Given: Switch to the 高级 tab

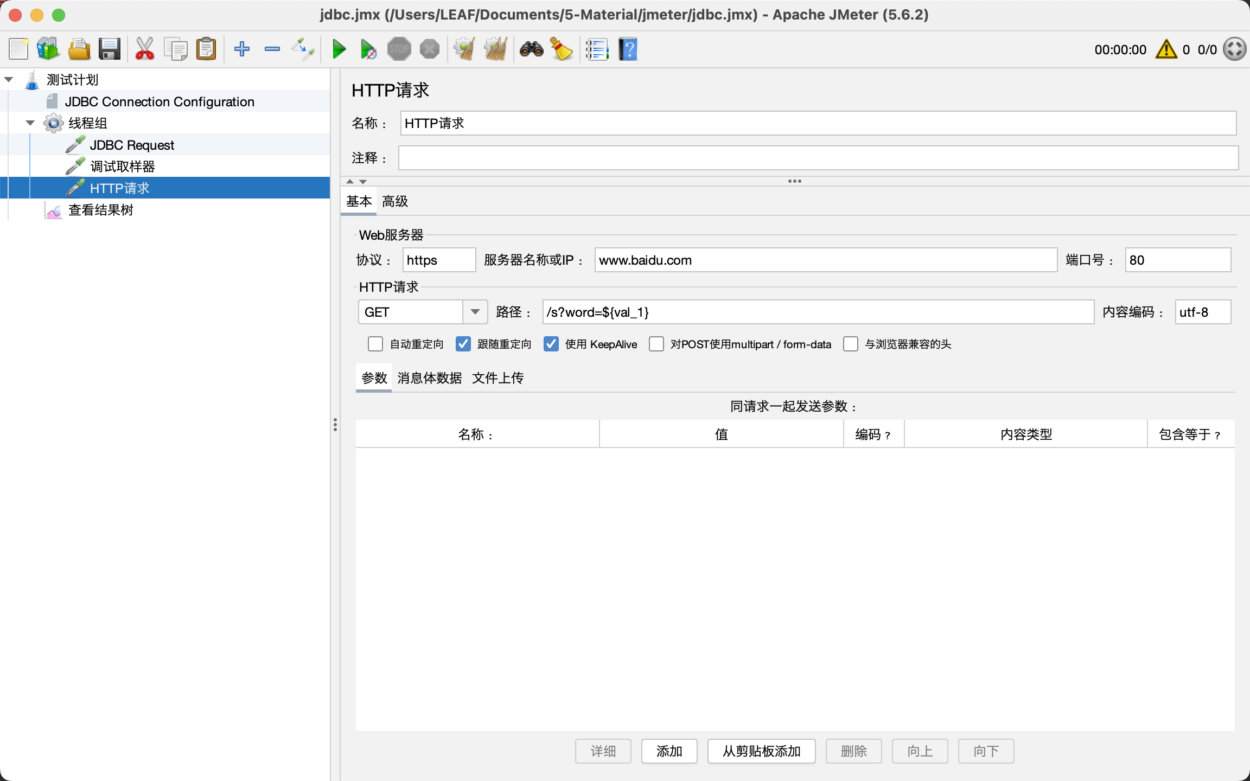Looking at the screenshot, I should [394, 202].
